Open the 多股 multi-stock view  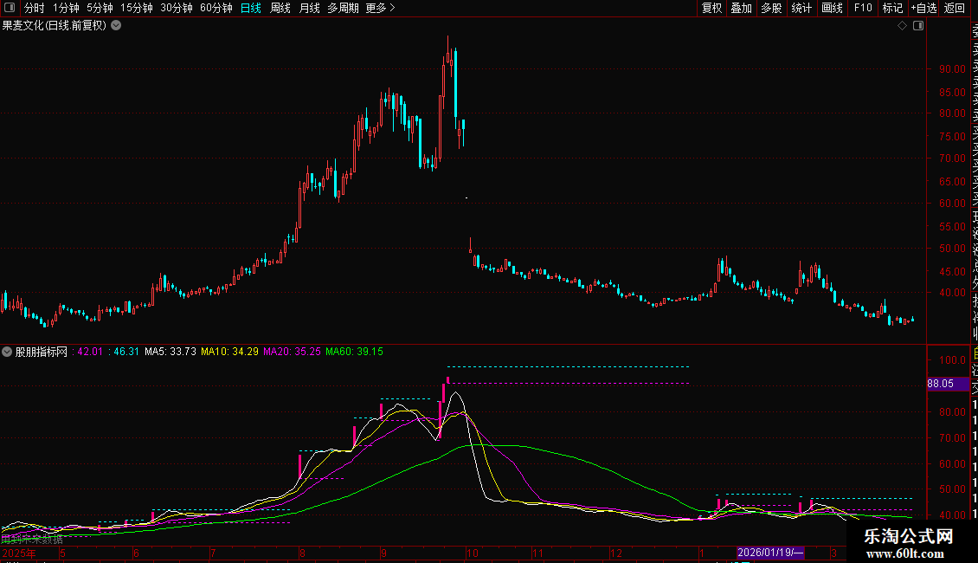tap(771, 8)
